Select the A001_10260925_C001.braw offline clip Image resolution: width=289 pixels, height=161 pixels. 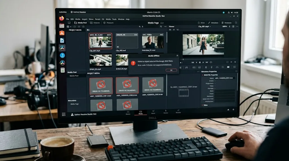pos(101,86)
